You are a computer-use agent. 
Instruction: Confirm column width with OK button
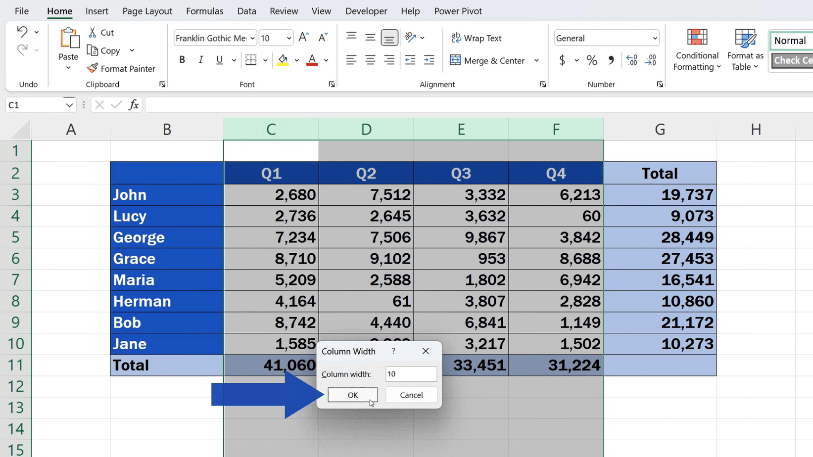tap(352, 395)
